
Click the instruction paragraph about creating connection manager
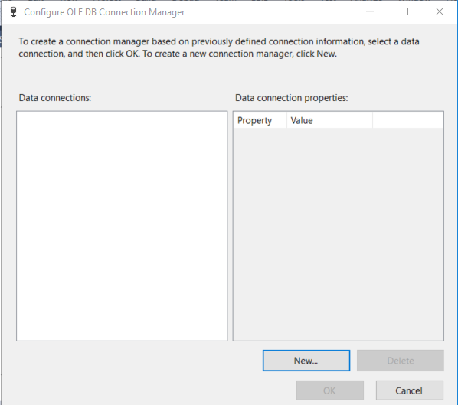(219, 47)
